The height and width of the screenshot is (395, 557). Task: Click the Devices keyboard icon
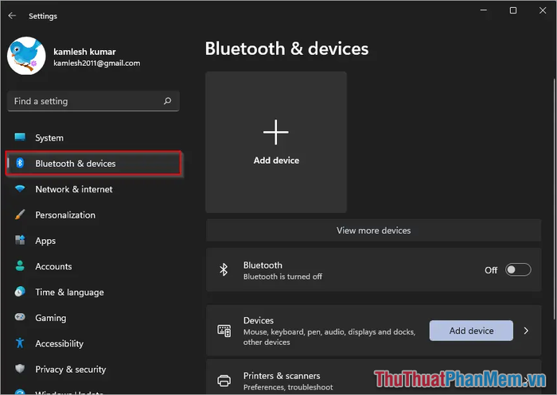click(224, 331)
